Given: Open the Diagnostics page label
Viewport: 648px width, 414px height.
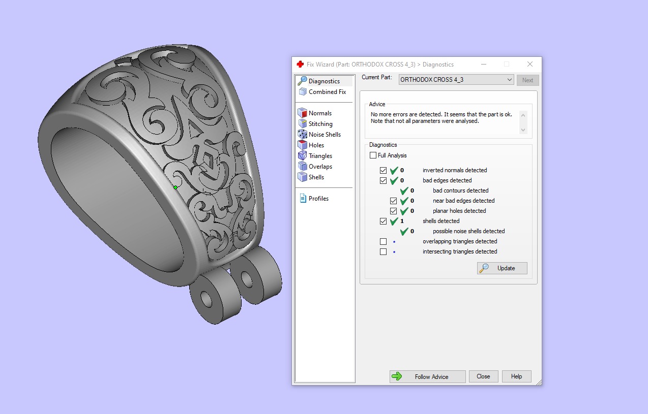Looking at the screenshot, I should pyautogui.click(x=324, y=81).
